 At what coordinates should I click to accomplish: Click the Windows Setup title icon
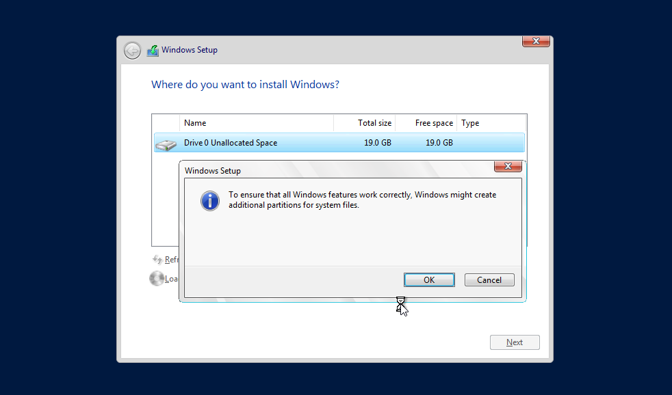(x=153, y=51)
